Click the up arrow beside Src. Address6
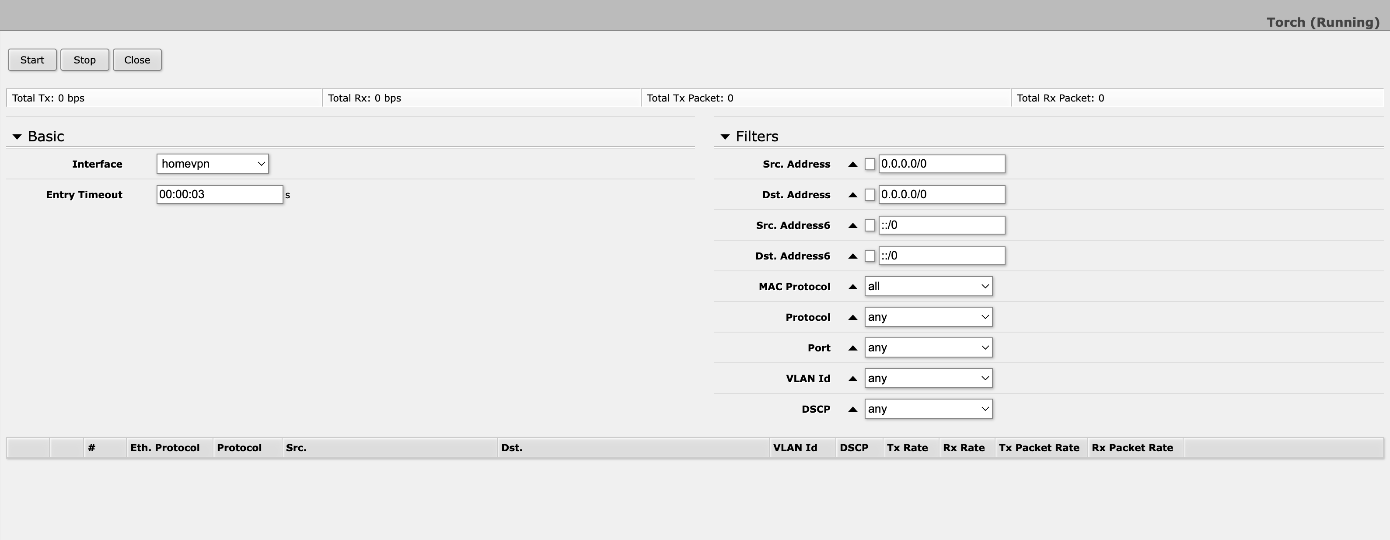The height and width of the screenshot is (540, 1390). coord(852,226)
